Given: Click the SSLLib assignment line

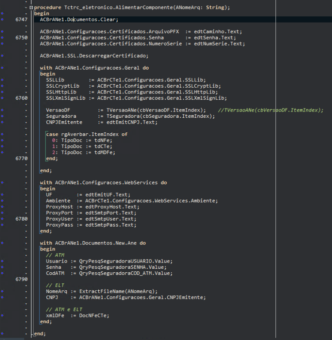Looking at the screenshot, I should [x=126, y=80].
